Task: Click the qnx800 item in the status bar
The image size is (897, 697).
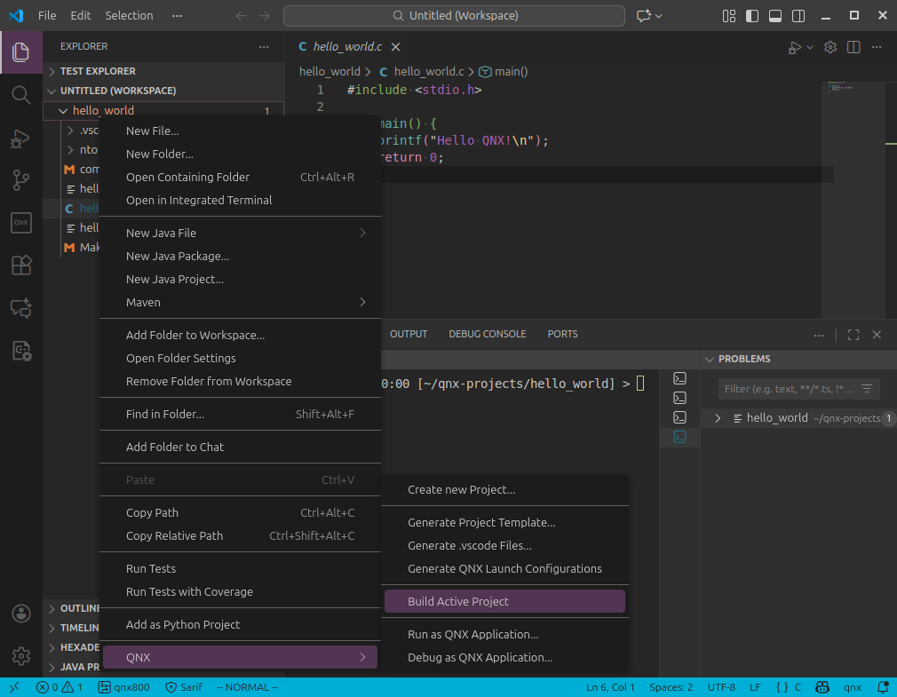Action: click(x=124, y=687)
